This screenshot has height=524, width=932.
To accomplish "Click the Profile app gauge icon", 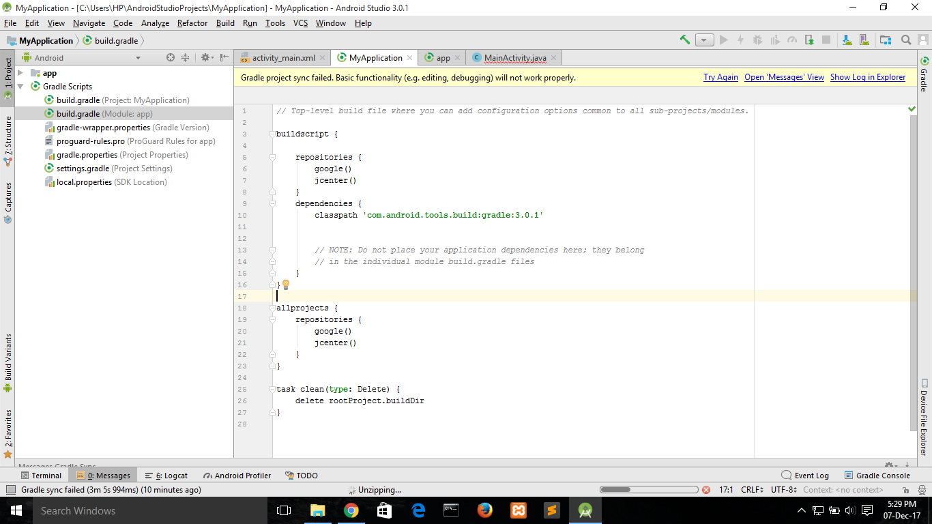I will (791, 40).
